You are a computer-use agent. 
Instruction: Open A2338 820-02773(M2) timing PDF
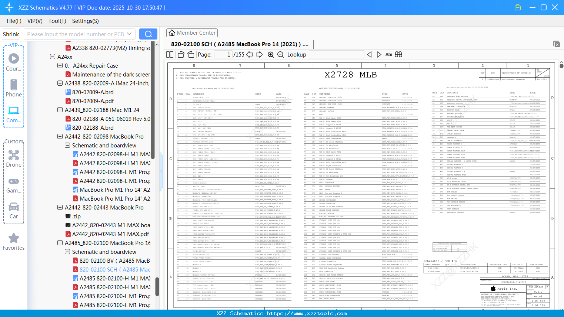pyautogui.click(x=108, y=48)
